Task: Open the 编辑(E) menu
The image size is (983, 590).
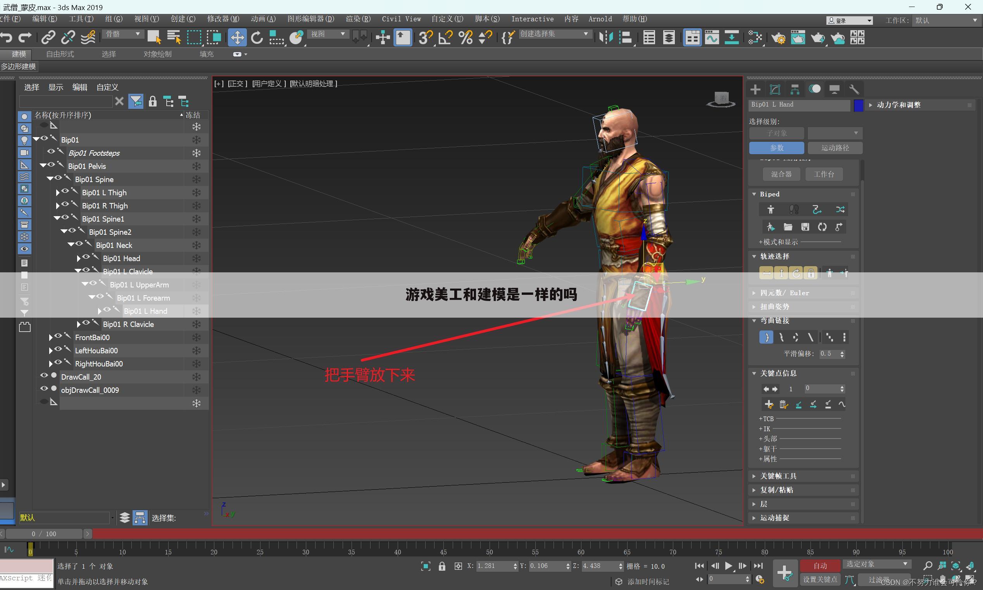Action: pyautogui.click(x=45, y=19)
